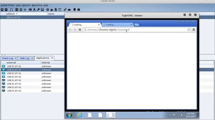The image size is (215, 120).
Task: Click the Host a File chain link icon
Action: [x=65, y=10]
